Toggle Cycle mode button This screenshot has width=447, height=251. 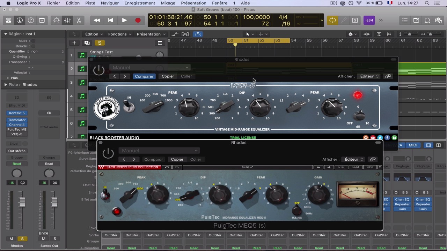click(x=332, y=20)
